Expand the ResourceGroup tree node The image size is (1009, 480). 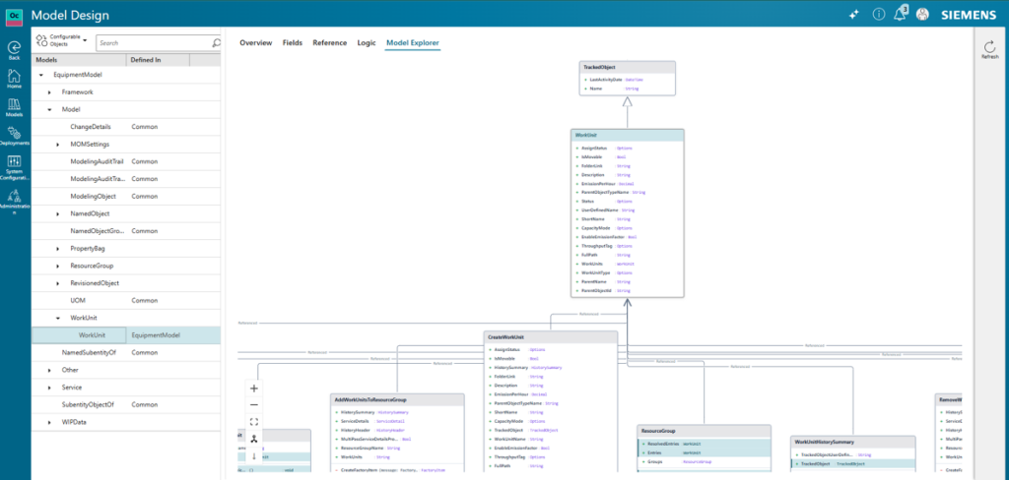click(58, 266)
